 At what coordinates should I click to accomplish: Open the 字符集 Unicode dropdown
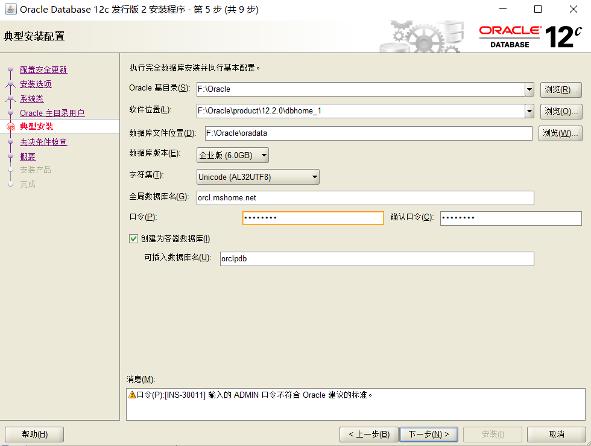258,177
